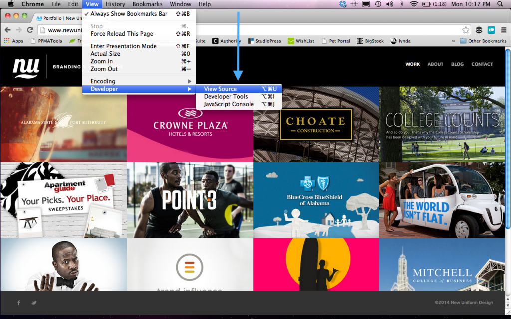Open the Chrome hamburger menu
This screenshot has width=511, height=319.
point(504,30)
